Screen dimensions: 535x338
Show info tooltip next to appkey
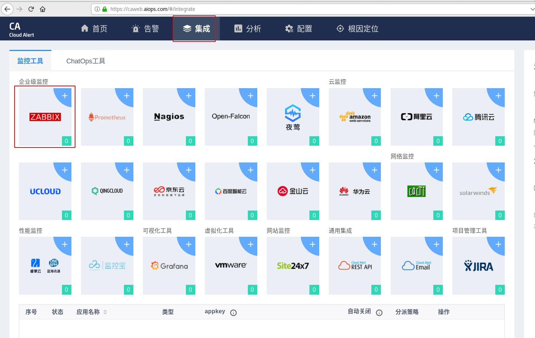click(x=234, y=313)
